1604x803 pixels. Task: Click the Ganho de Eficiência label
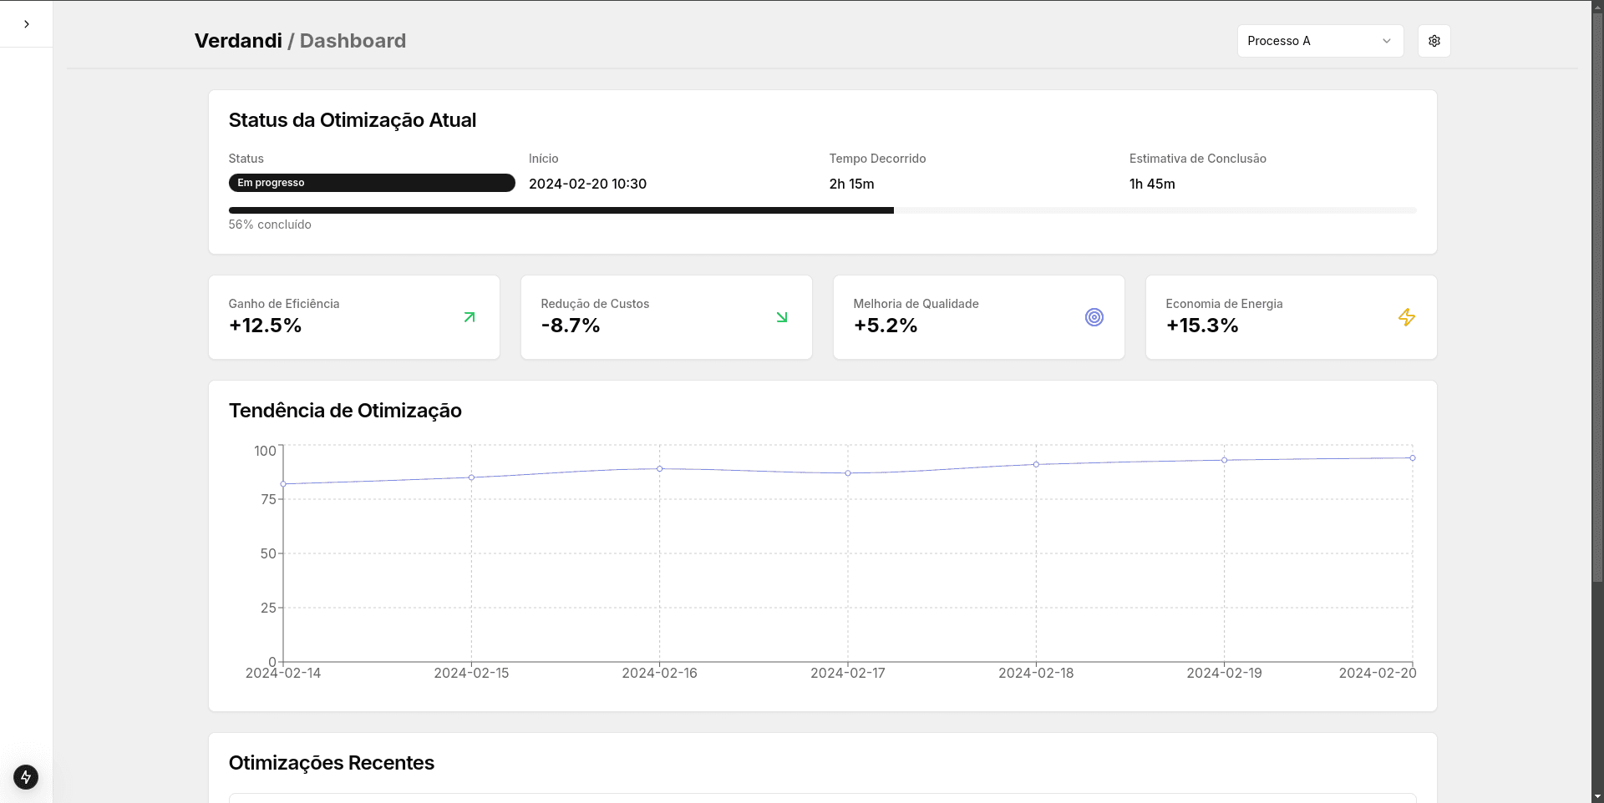(x=284, y=304)
